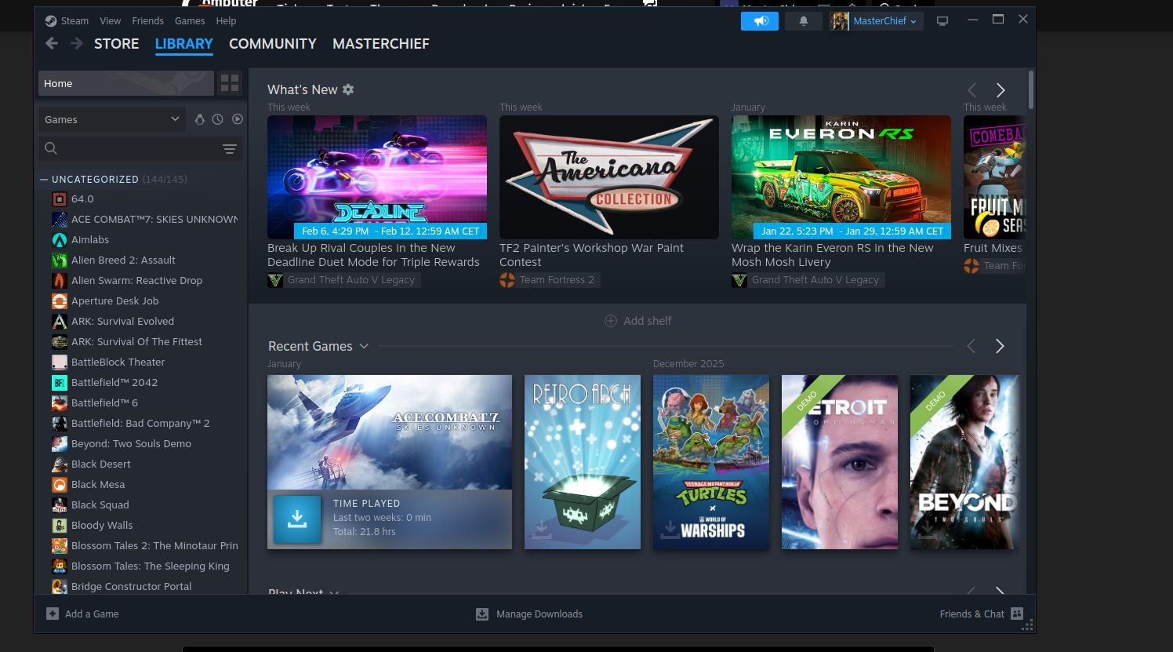This screenshot has height=652, width=1173.
Task: Collapse the UNCATEGORIZED category
Action: (44, 180)
